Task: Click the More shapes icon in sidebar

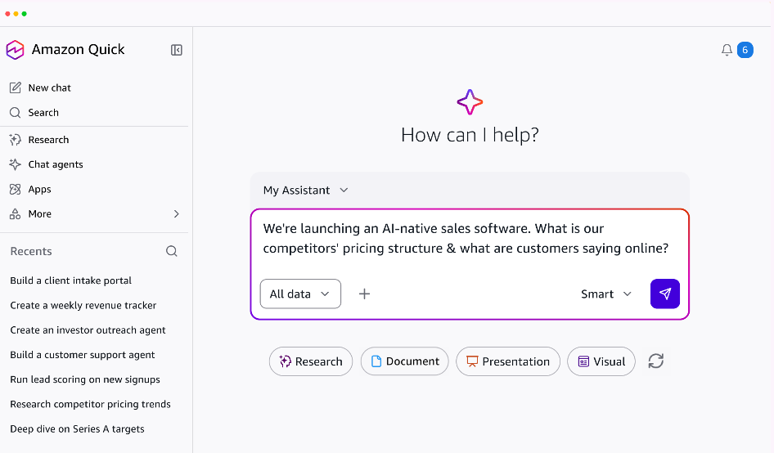Action: [x=16, y=213]
